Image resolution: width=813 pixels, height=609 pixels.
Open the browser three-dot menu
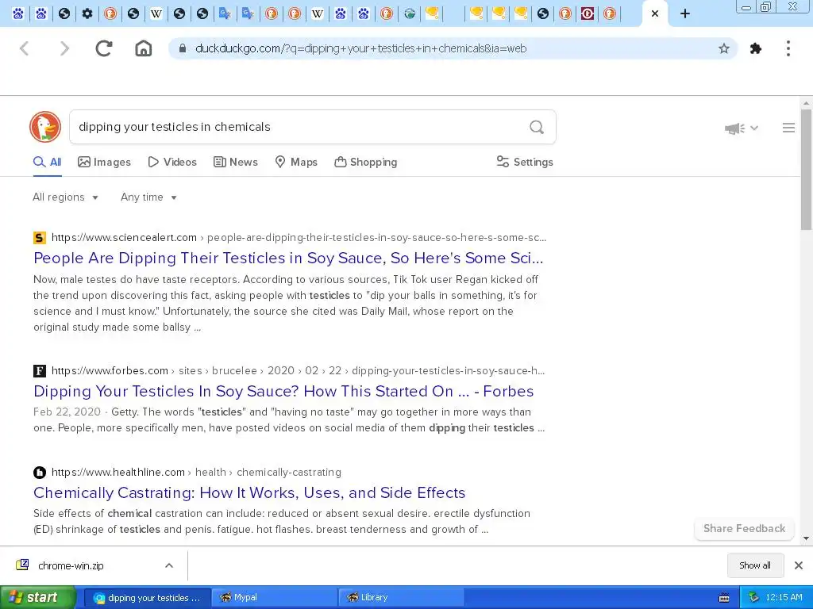(788, 48)
